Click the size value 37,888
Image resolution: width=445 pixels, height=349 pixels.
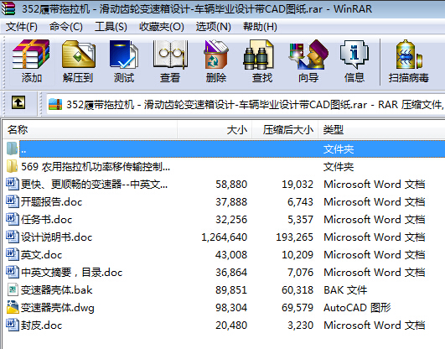[x=231, y=202]
